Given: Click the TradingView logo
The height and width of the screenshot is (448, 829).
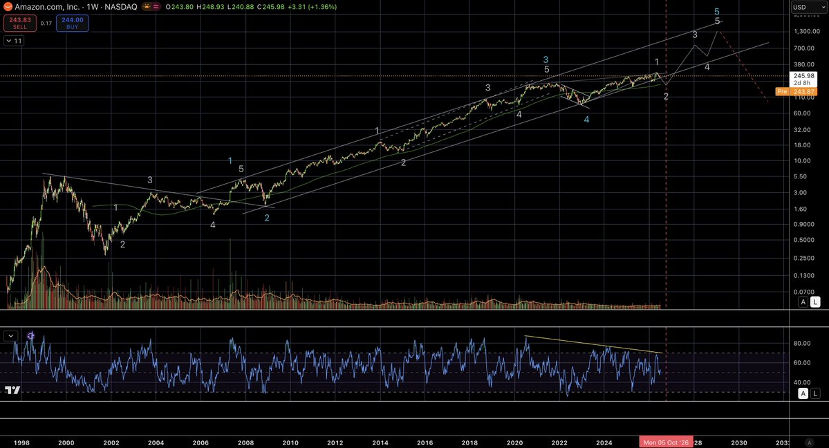Looking at the screenshot, I should point(12,391).
